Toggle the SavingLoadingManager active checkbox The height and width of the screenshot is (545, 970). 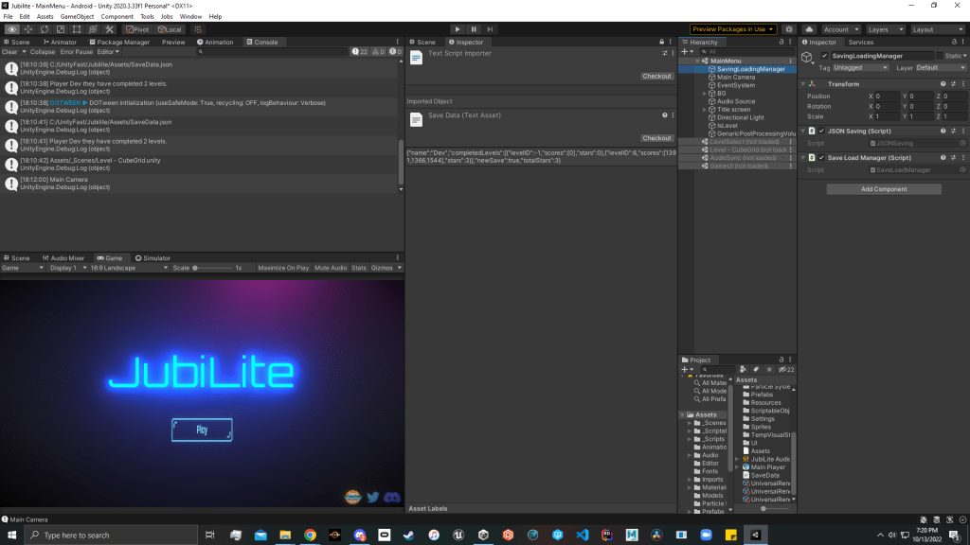822,56
